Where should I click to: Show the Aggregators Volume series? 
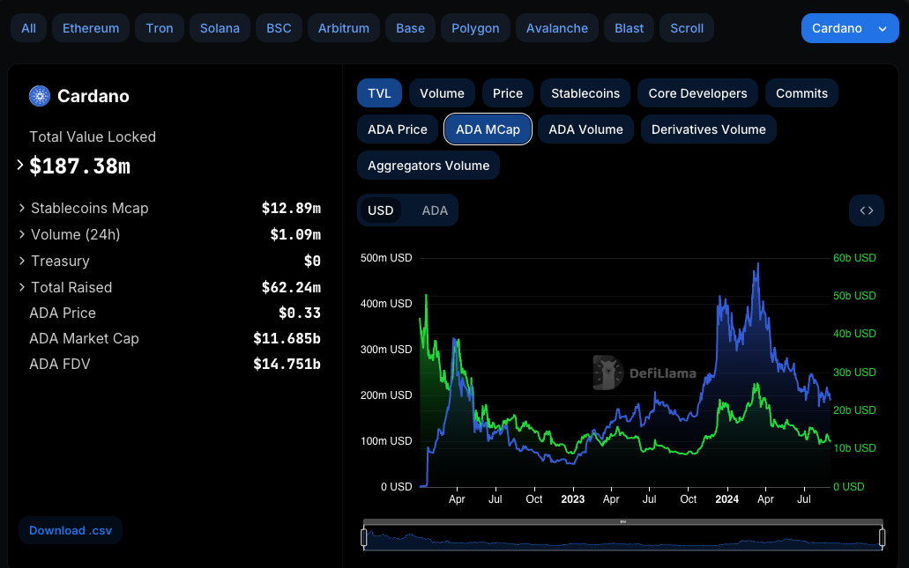[x=428, y=166]
